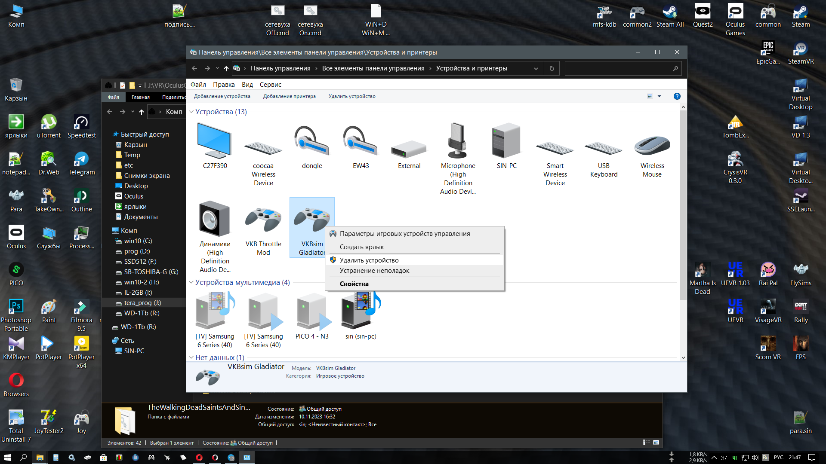
Task: Go to Панель управления breadcrumb
Action: 280,68
